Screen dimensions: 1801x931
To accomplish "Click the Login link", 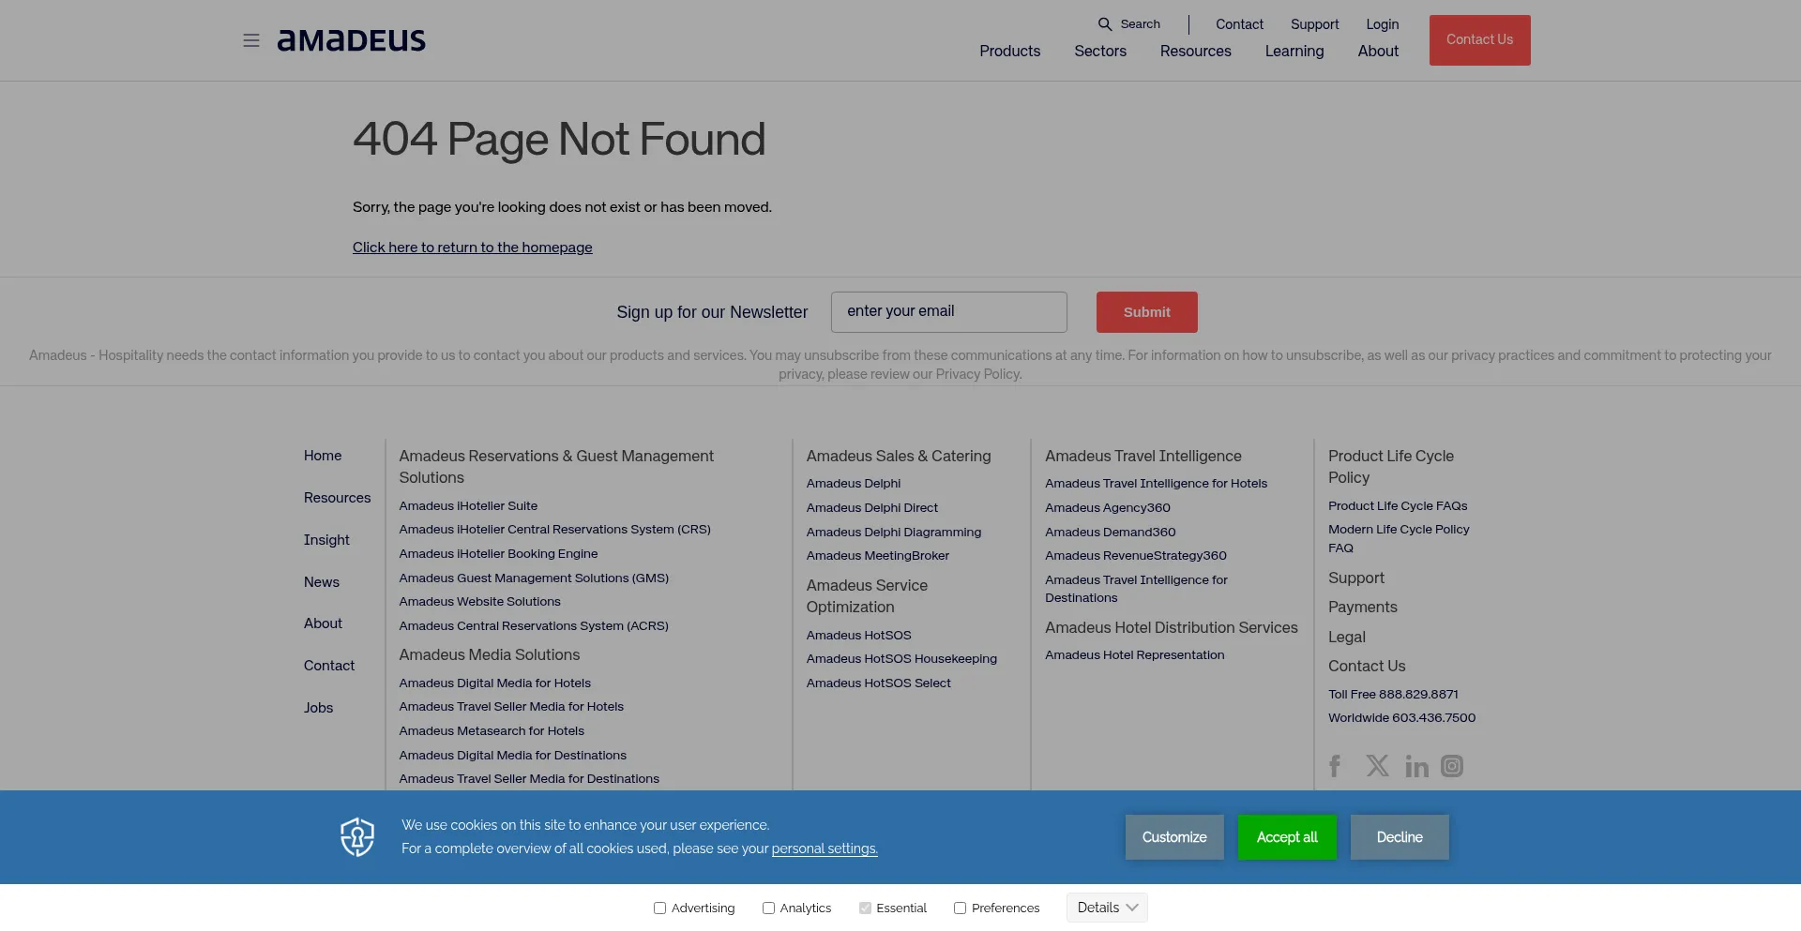I will click(x=1382, y=24).
